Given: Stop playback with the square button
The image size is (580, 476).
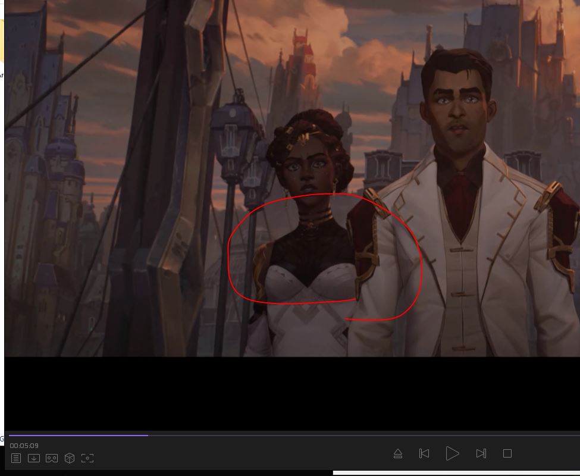Looking at the screenshot, I should point(507,453).
